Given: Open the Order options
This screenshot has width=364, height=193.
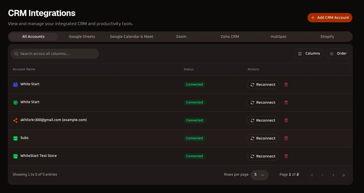Looking at the screenshot, I should pos(338,54).
